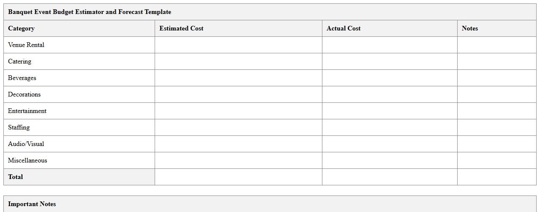Select the Miscellaneous actual cost cell
Image resolution: width=540 pixels, height=212 pixels.
389,160
